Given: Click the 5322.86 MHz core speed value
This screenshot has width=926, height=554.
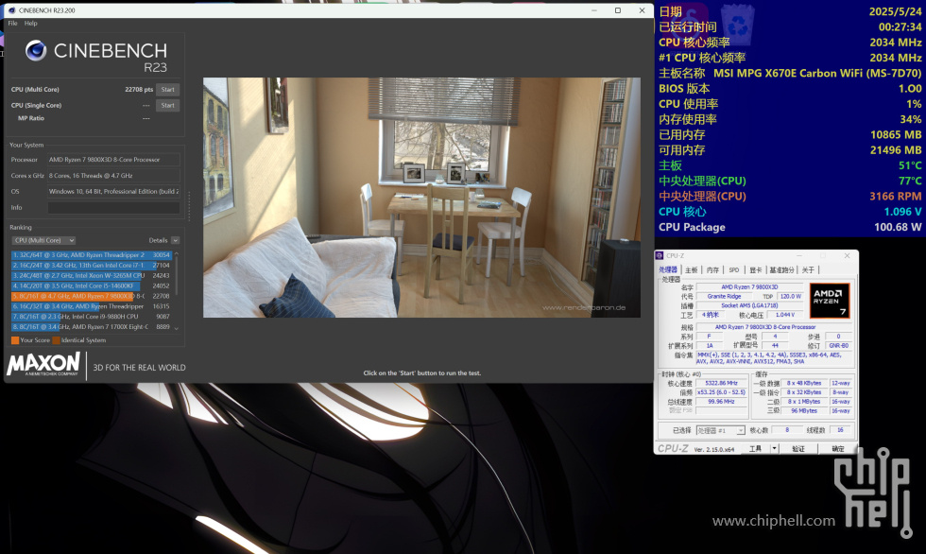Looking at the screenshot, I should pyautogui.click(x=721, y=383).
